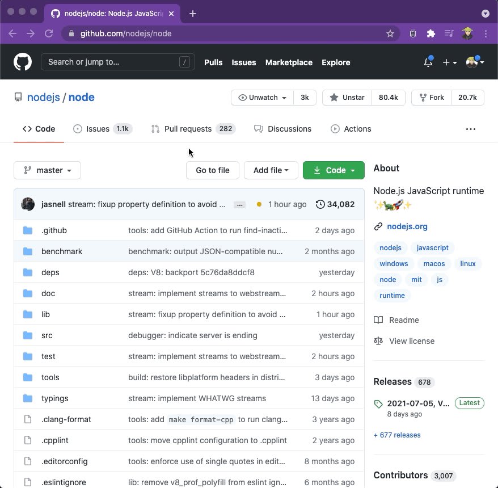Open the shield extension icon in toolbar
Screen dimensions: 498x488
(412, 33)
